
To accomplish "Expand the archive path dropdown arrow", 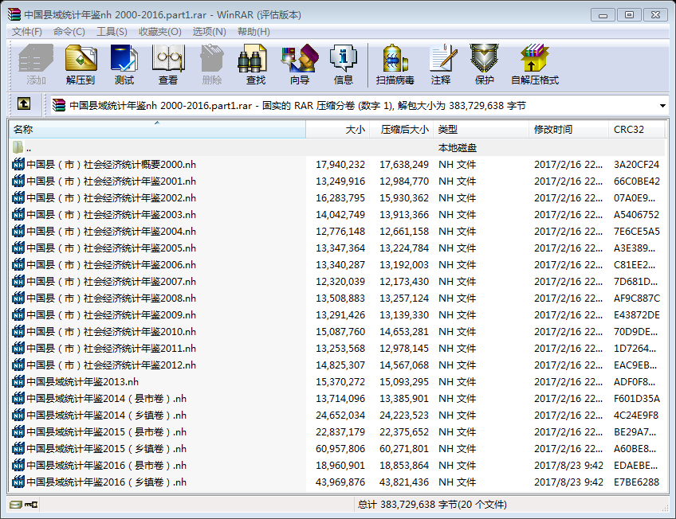I will pyautogui.click(x=662, y=106).
